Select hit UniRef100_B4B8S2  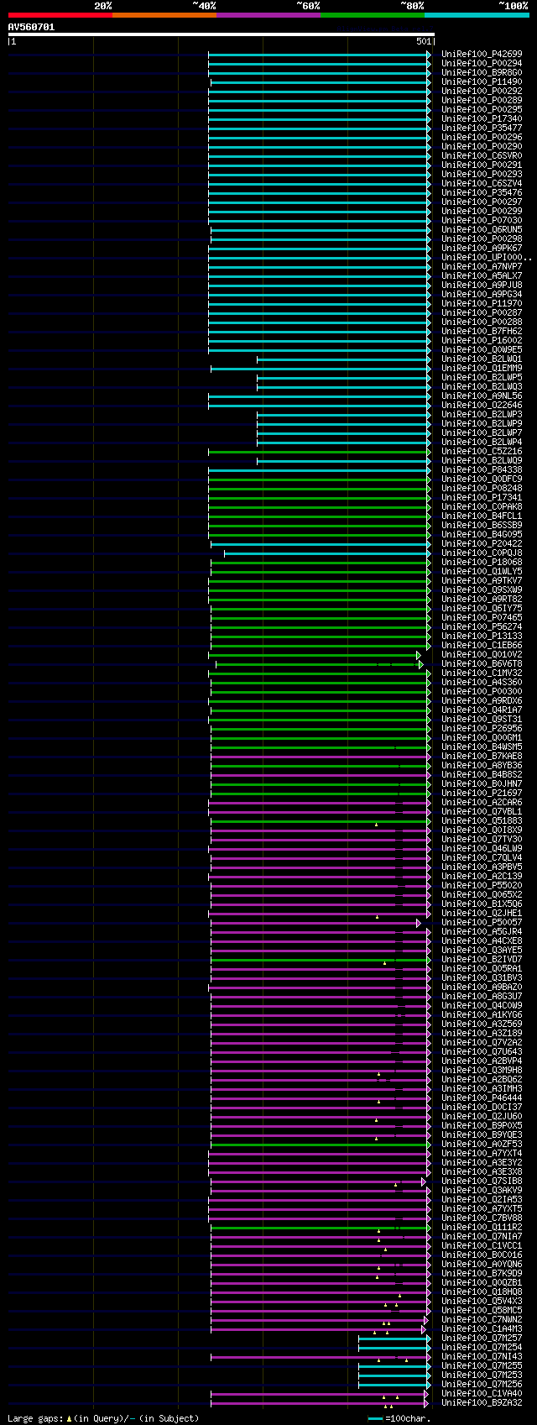[482, 774]
